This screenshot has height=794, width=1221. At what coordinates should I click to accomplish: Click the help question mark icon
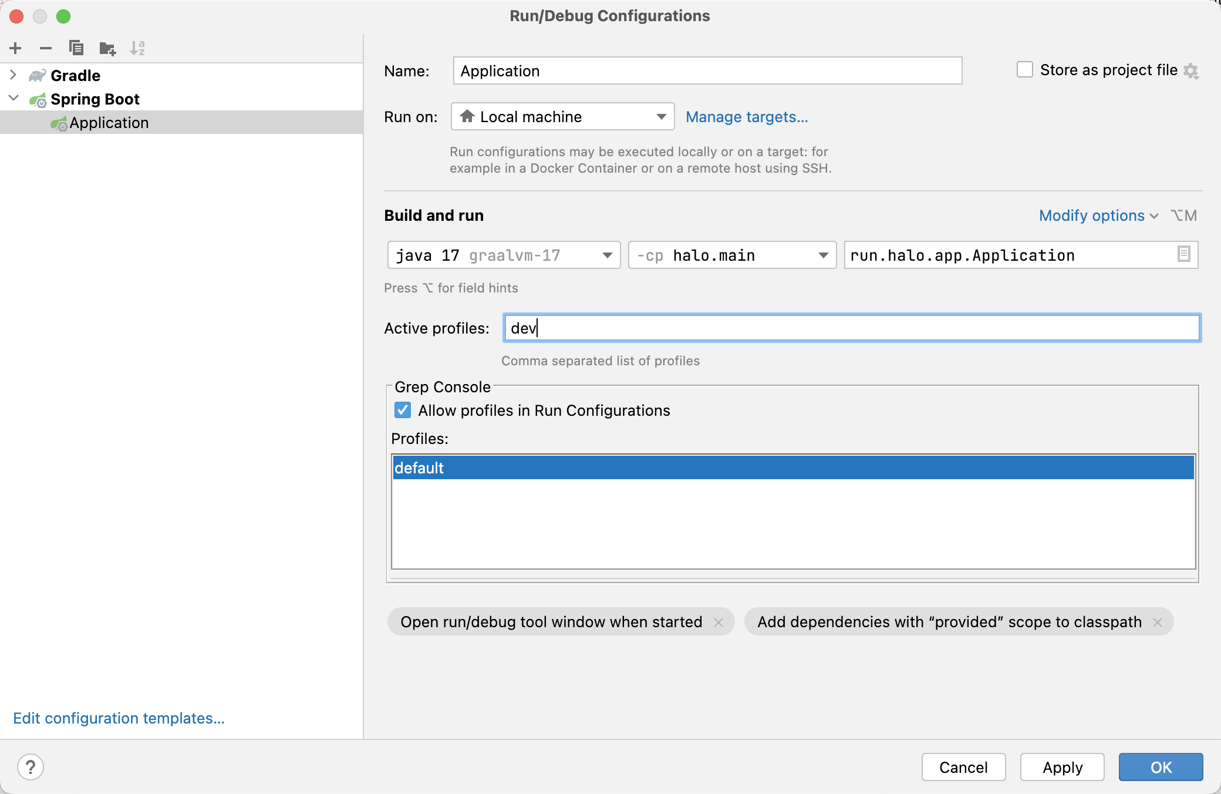31,767
